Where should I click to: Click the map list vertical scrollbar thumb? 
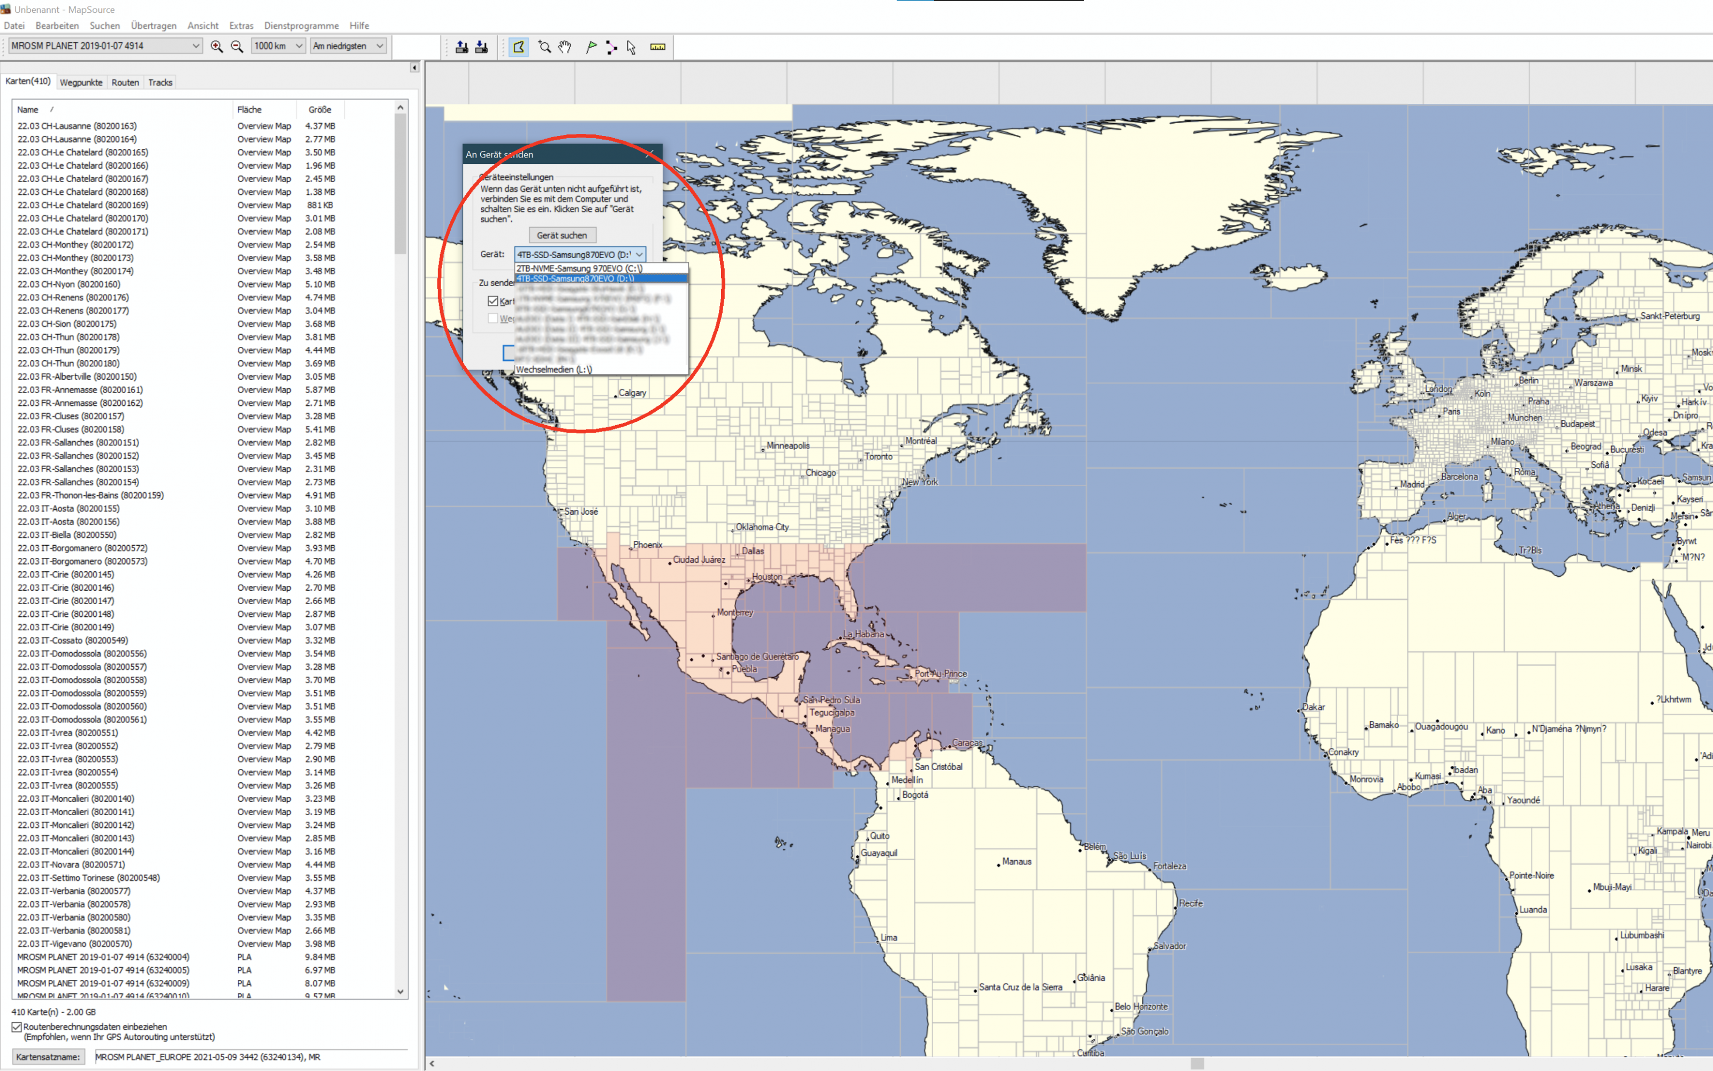pos(400,184)
